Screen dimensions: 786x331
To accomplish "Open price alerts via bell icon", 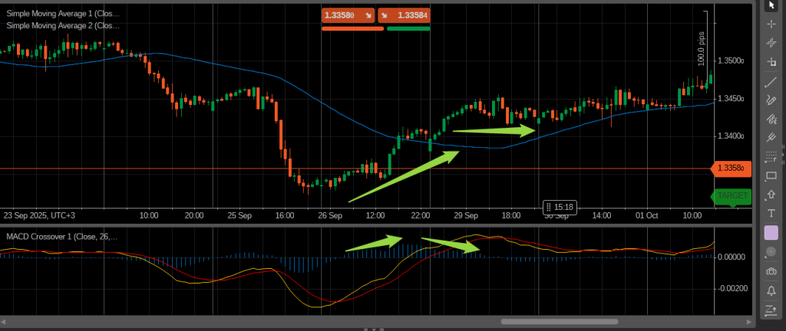I will (771, 290).
